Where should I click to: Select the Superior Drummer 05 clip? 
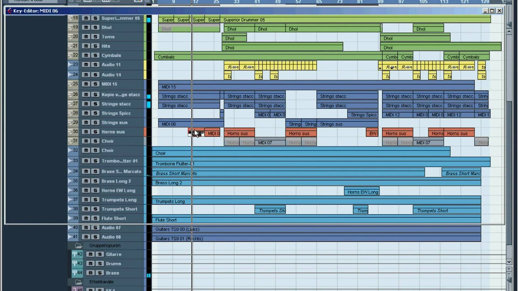(x=355, y=20)
